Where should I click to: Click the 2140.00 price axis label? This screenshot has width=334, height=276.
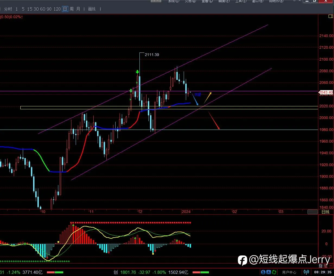(326, 36)
